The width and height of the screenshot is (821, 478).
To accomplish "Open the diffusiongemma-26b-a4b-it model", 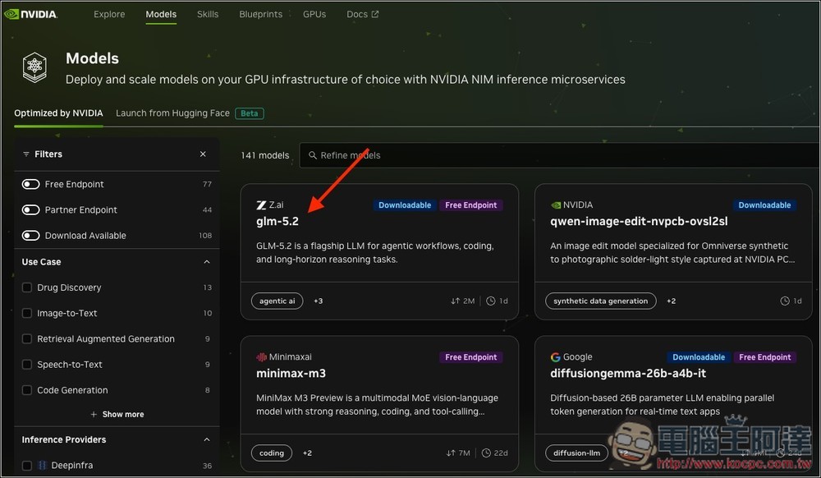I will tap(628, 374).
